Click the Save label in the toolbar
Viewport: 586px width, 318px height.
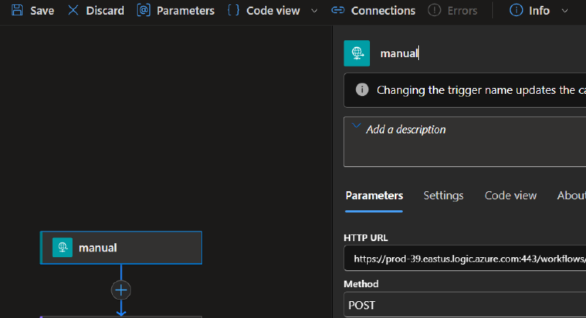42,11
